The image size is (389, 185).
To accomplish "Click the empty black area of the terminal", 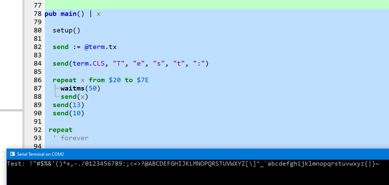I will pyautogui.click(x=197, y=177).
